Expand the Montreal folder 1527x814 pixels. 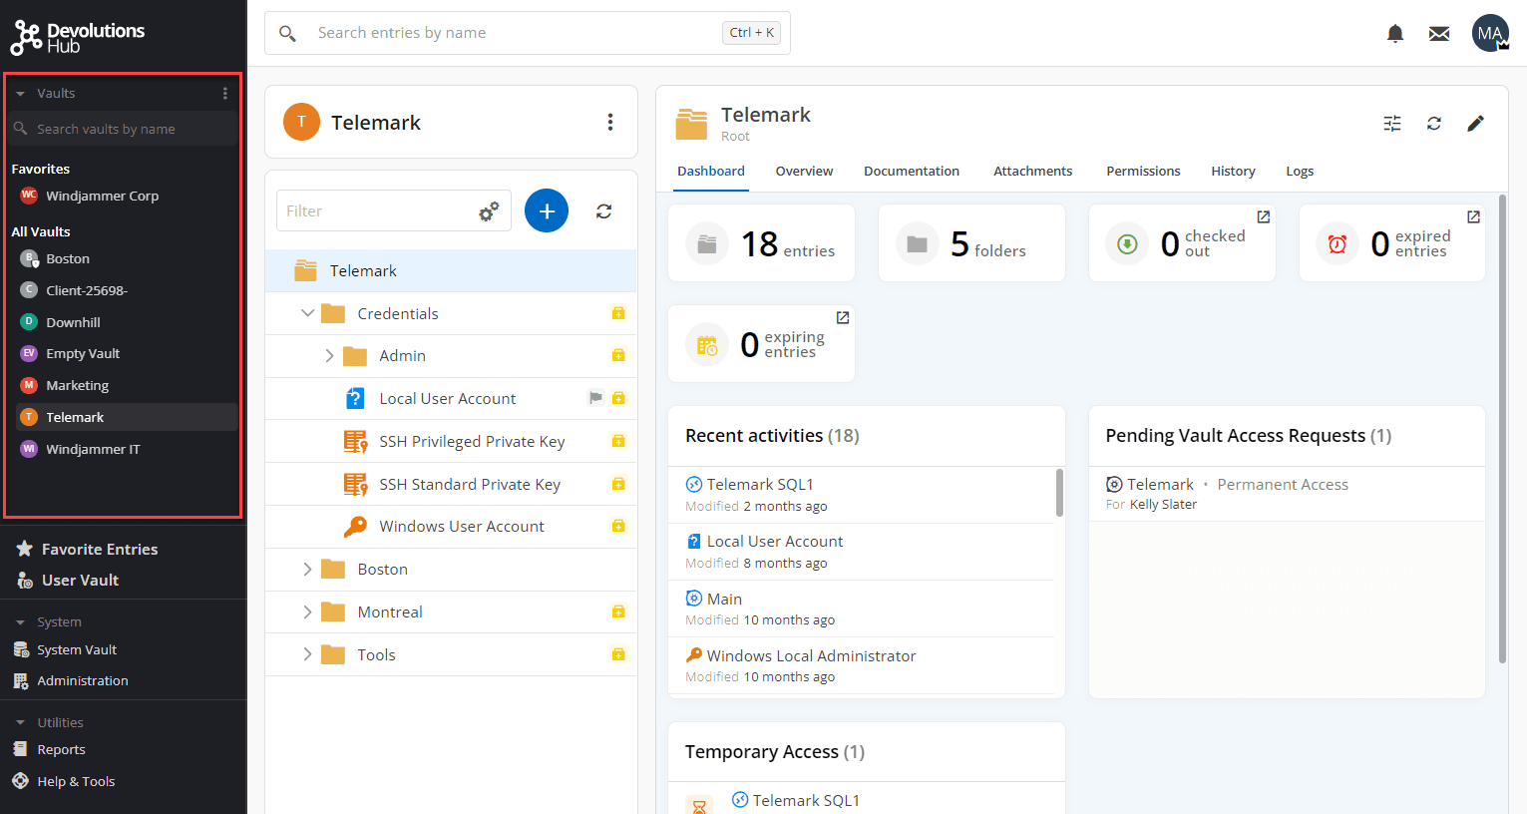307,612
